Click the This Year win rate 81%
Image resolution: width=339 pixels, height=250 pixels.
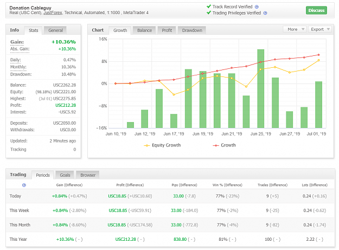[x=223, y=239]
